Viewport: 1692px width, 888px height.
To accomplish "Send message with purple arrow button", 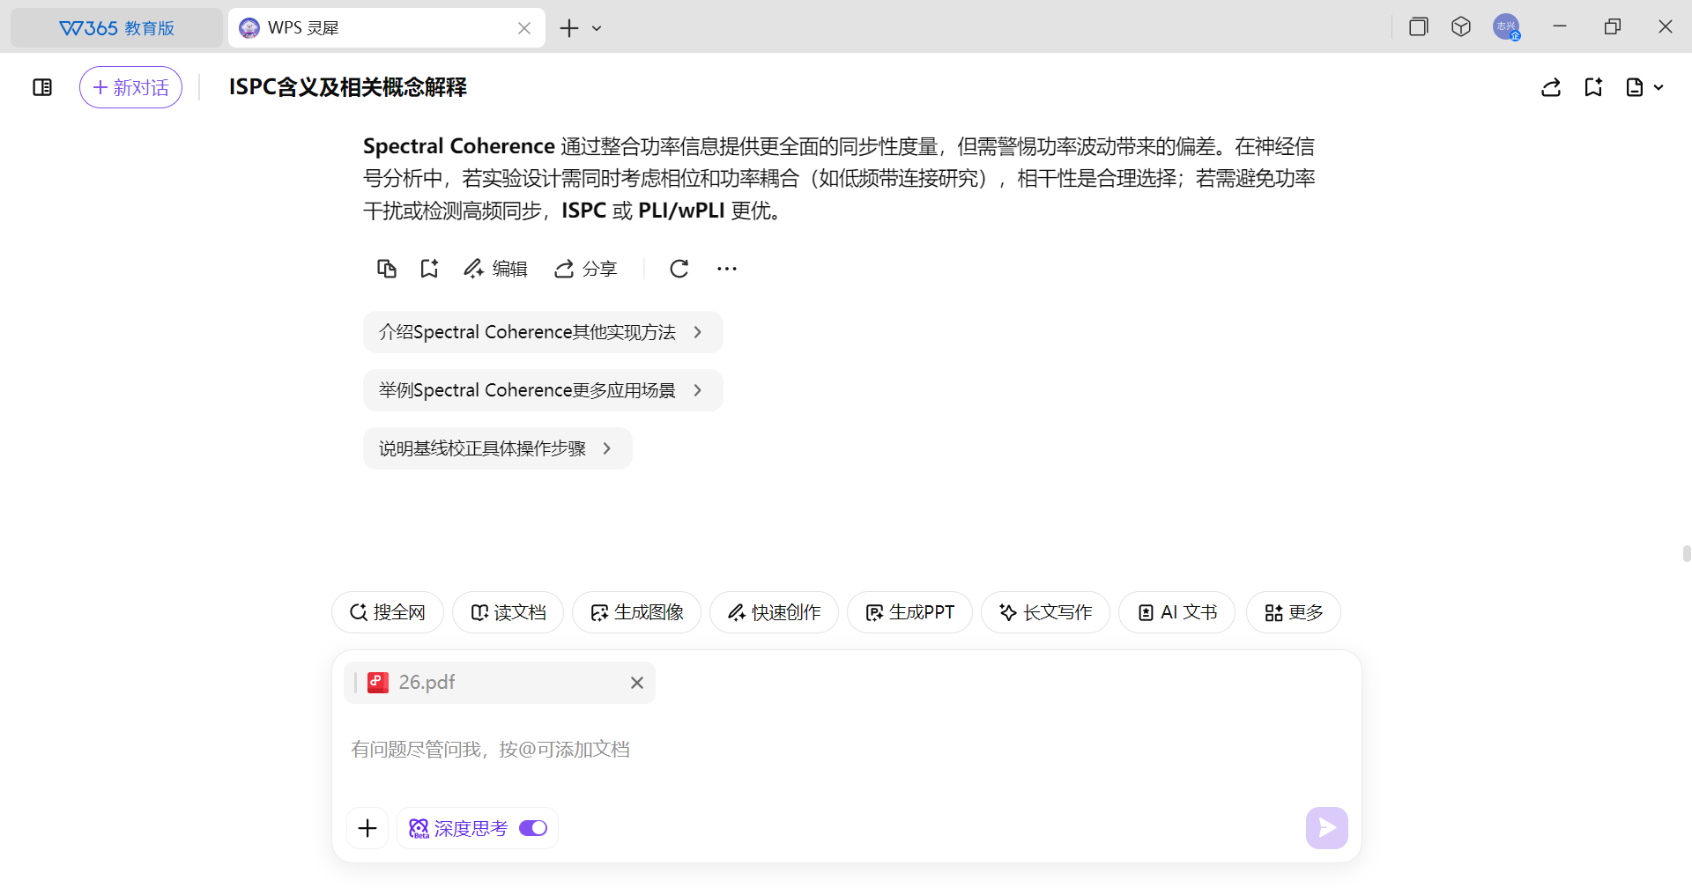I will (1327, 828).
